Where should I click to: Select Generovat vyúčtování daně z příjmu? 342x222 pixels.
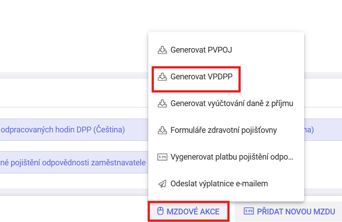click(232, 103)
